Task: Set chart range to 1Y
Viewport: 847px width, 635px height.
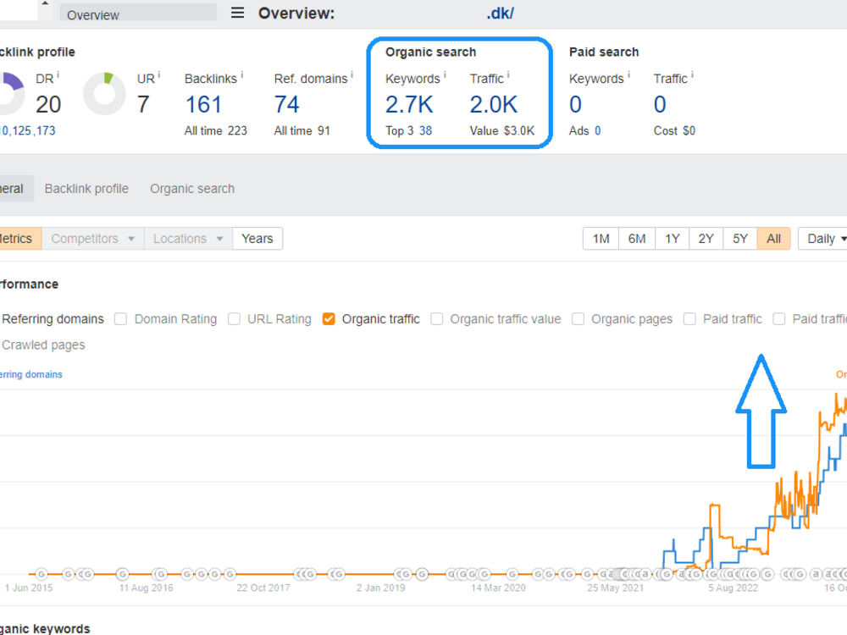Action: pos(672,239)
